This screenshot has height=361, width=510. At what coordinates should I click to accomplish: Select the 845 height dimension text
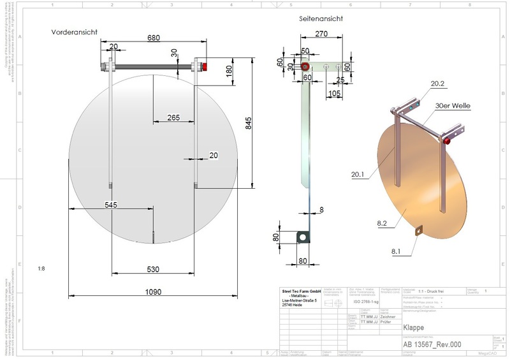coord(251,123)
